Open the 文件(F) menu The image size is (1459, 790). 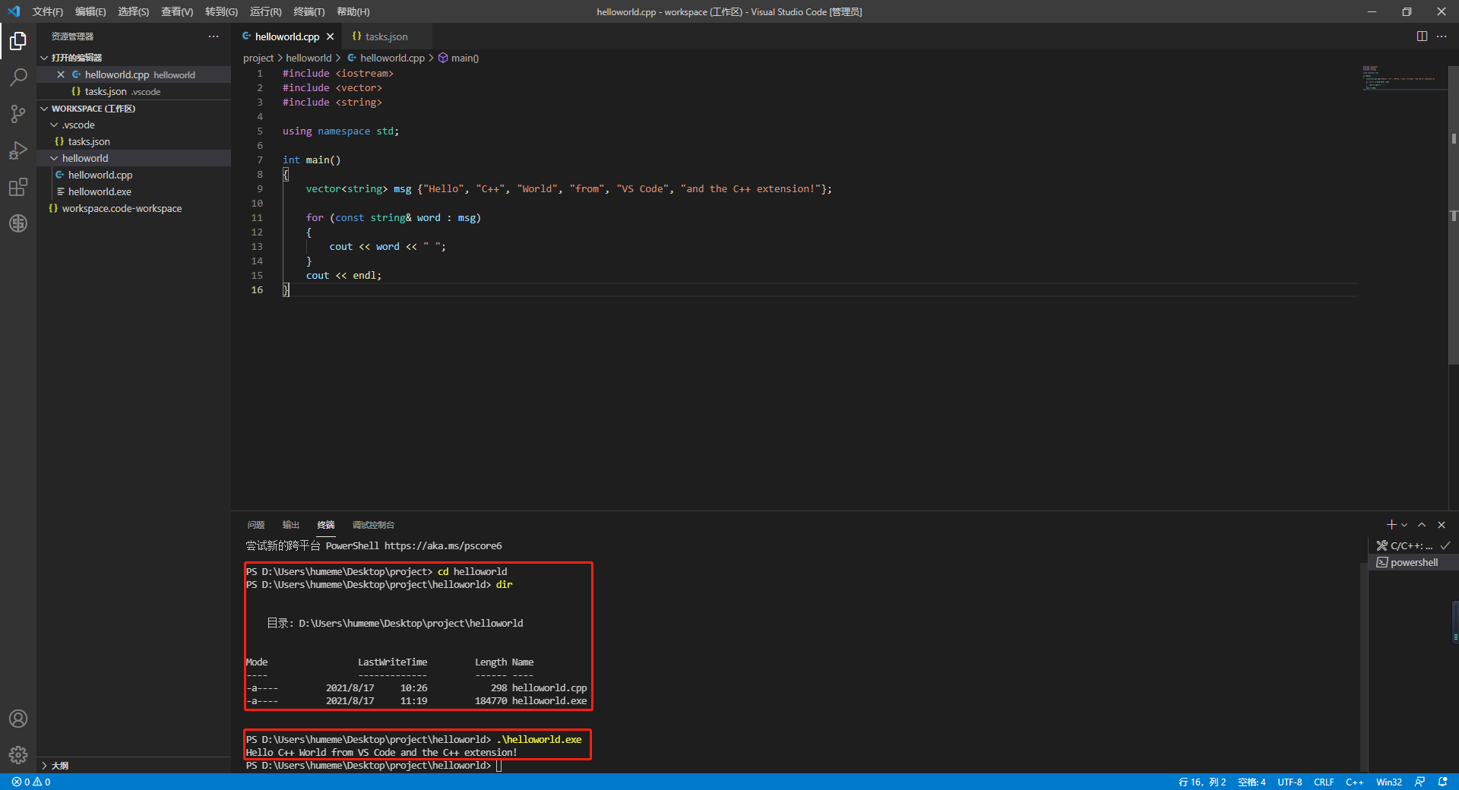[x=48, y=11]
